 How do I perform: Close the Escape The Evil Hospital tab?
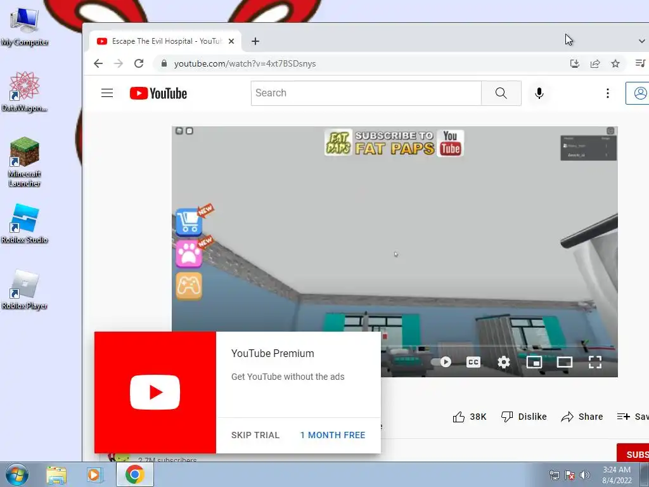[x=231, y=41]
